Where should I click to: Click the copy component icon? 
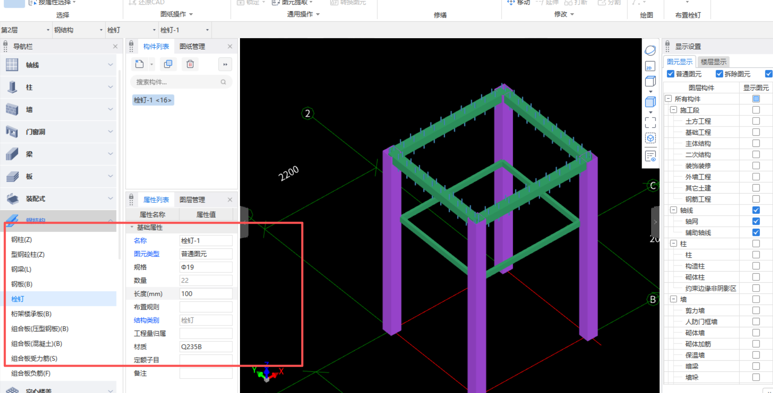pos(168,64)
